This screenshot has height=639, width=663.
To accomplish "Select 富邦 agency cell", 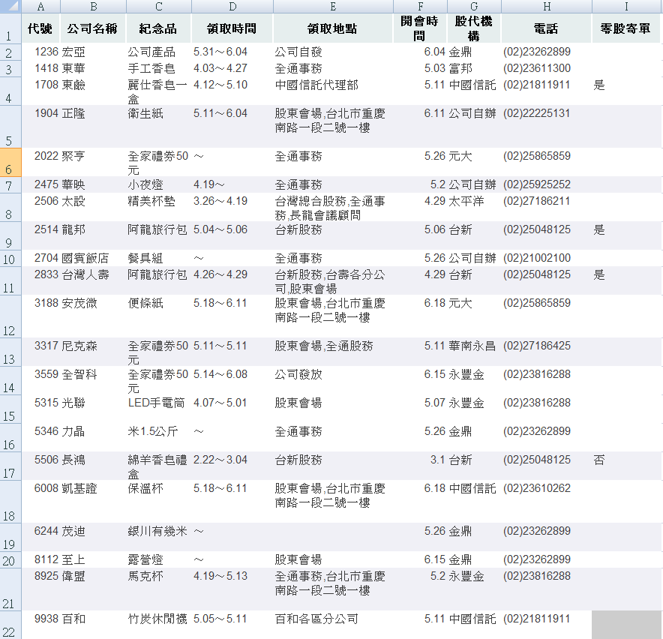I will 474,68.
